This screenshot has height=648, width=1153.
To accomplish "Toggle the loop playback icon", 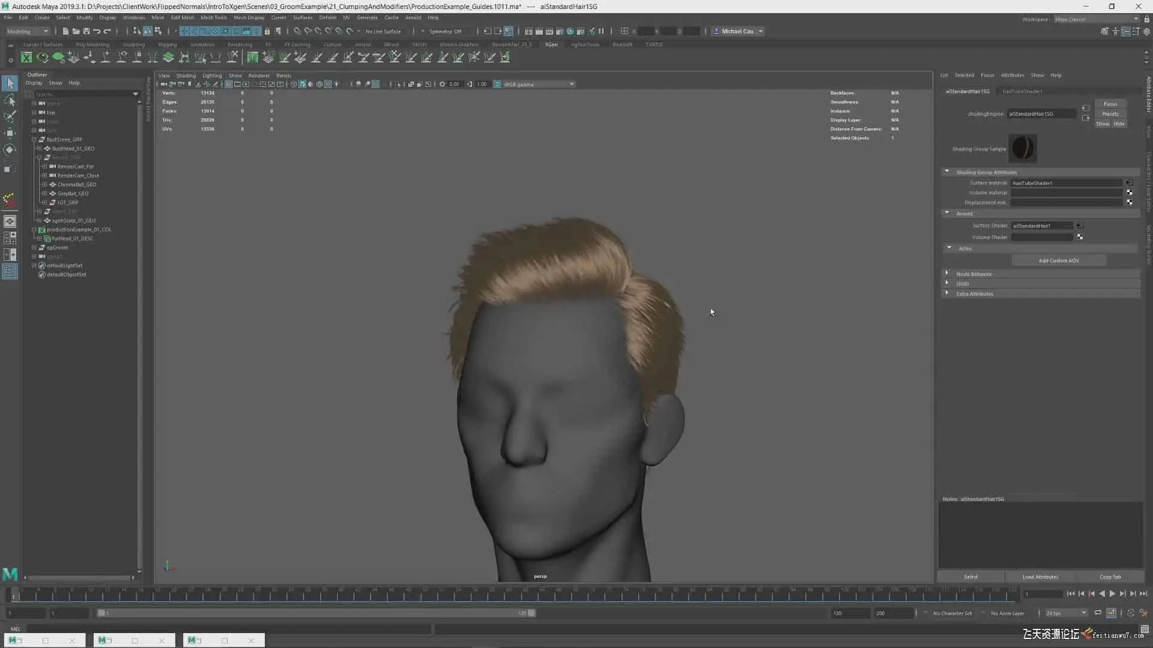I will 1098,613.
